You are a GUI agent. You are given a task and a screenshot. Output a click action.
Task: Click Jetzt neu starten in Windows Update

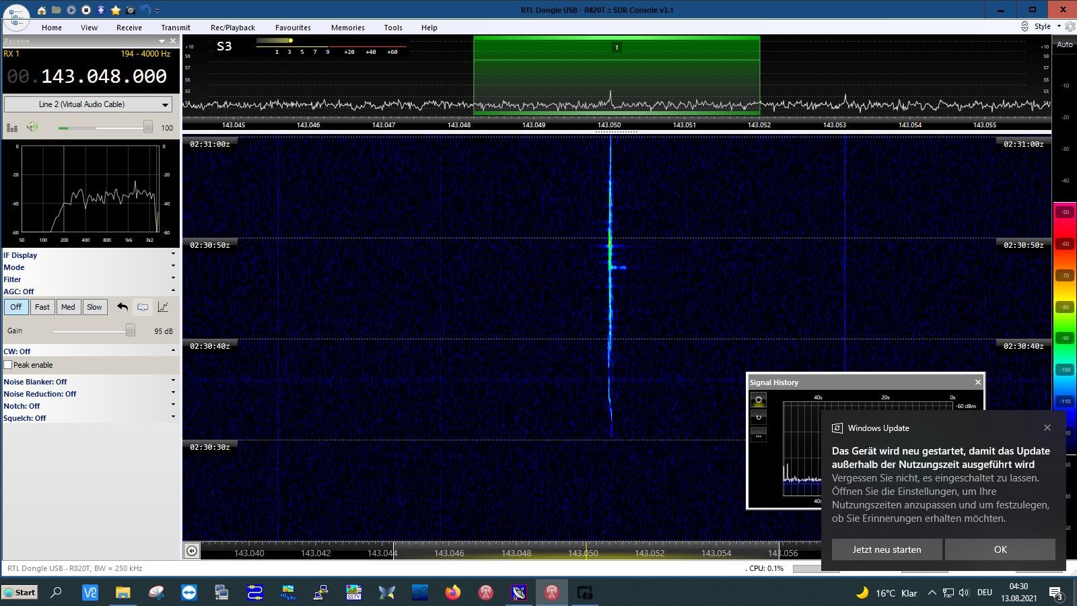(887, 549)
